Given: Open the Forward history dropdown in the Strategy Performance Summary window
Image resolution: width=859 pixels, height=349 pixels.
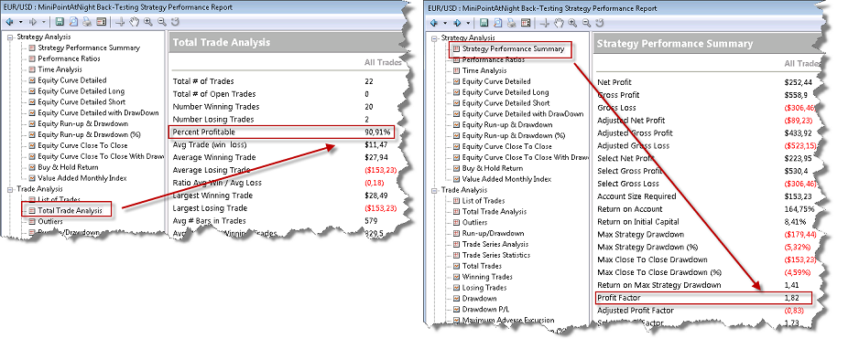Looking at the screenshot, I should click(x=468, y=23).
